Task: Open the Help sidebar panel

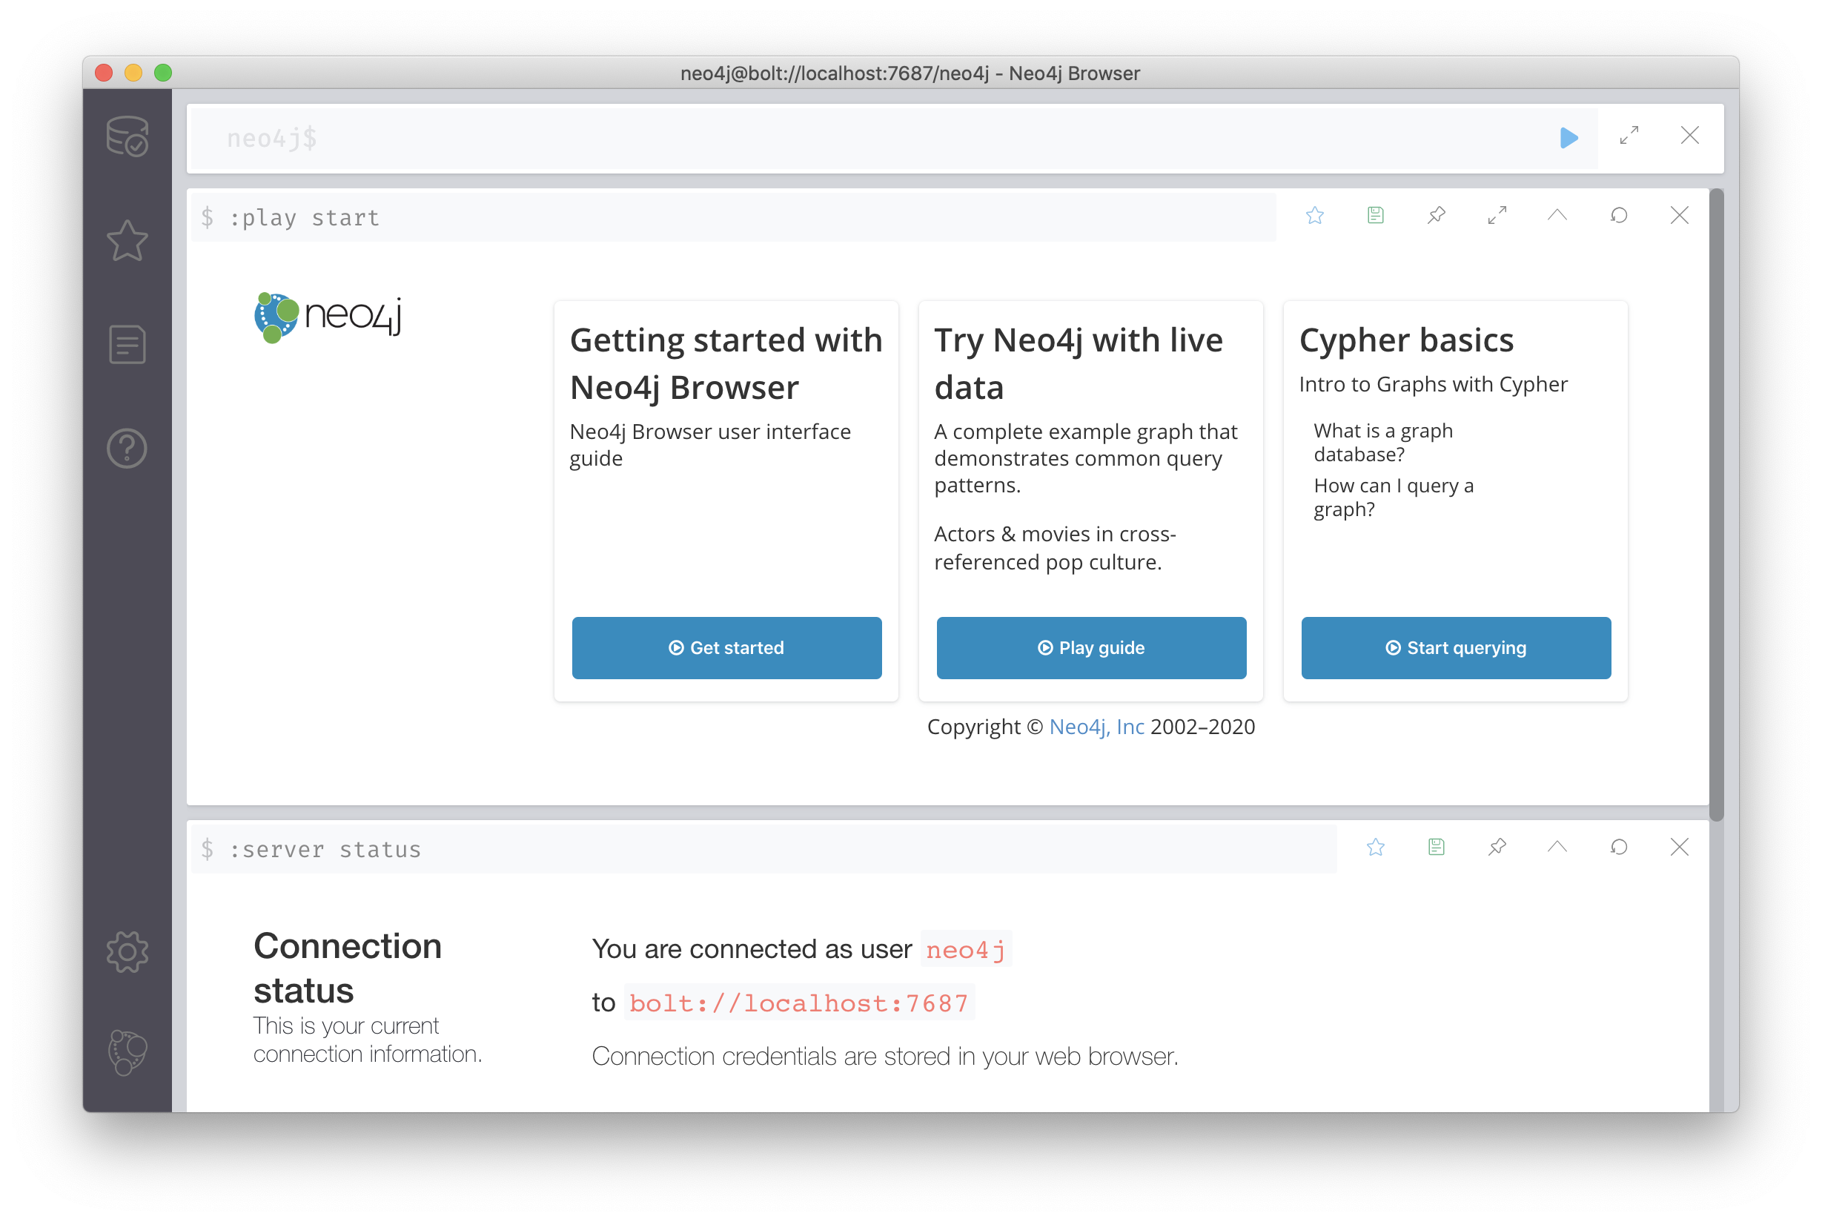Action: (127, 448)
